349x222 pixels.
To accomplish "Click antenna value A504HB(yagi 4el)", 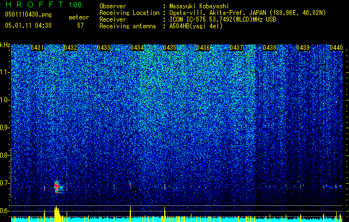I will click(196, 26).
